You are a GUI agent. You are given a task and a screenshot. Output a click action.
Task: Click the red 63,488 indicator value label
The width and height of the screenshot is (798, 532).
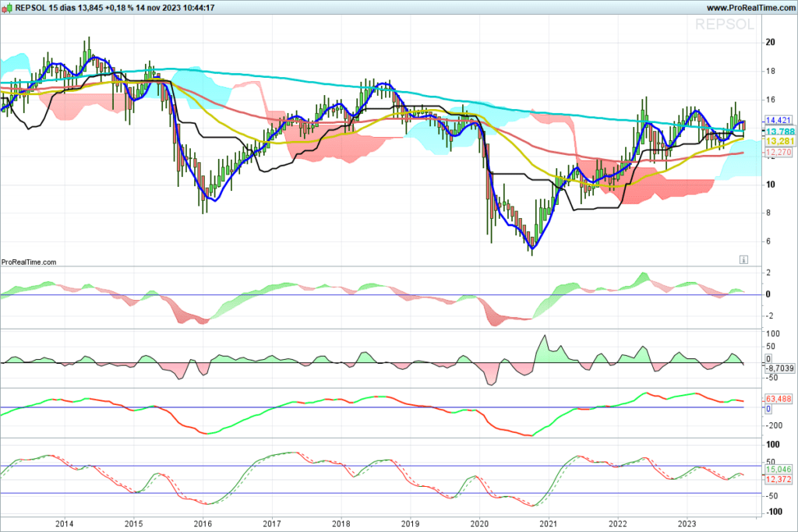[x=779, y=399]
